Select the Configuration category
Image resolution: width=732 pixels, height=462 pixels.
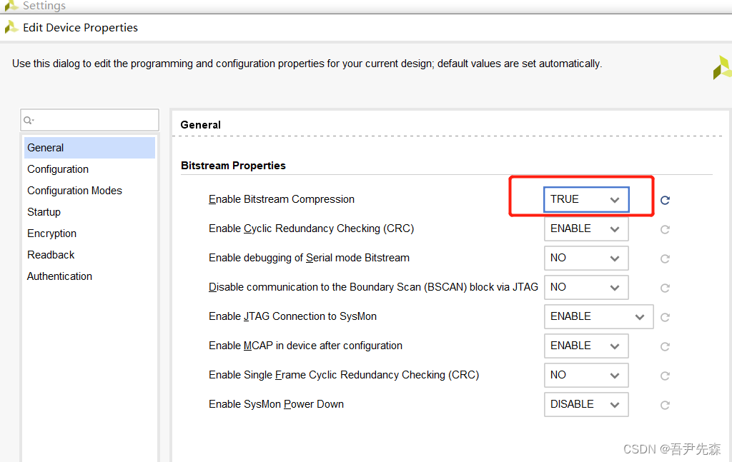coord(89,169)
